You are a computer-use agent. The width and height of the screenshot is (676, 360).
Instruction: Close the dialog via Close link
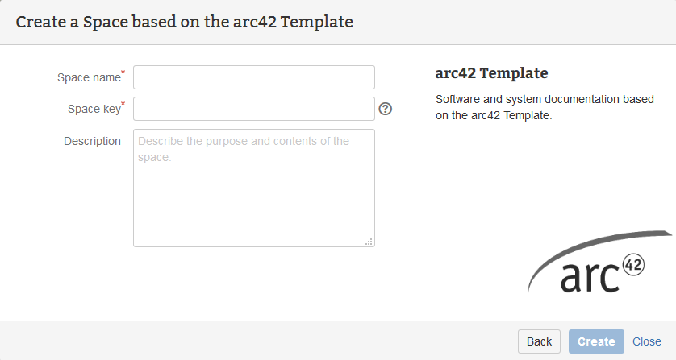(x=647, y=341)
